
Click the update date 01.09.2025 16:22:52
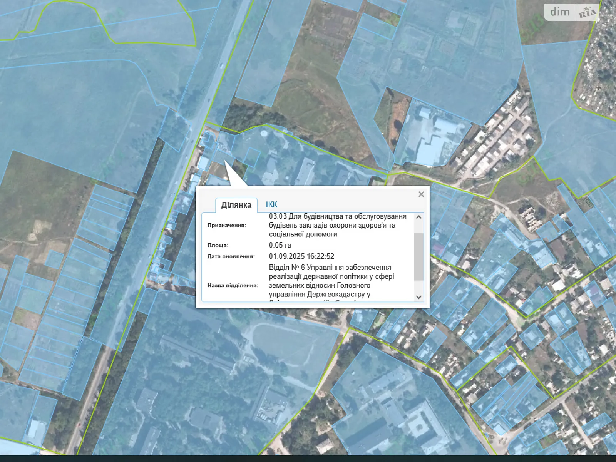coord(301,256)
